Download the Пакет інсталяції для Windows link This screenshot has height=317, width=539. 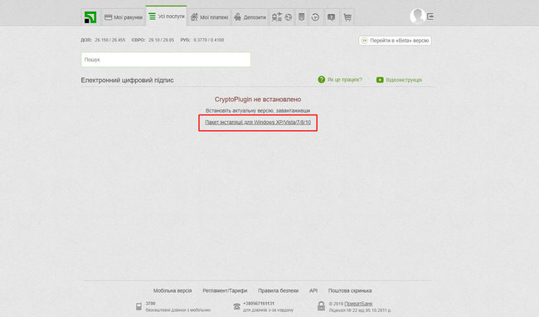(258, 122)
